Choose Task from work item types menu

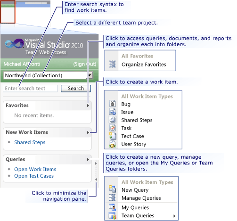pos(126,128)
